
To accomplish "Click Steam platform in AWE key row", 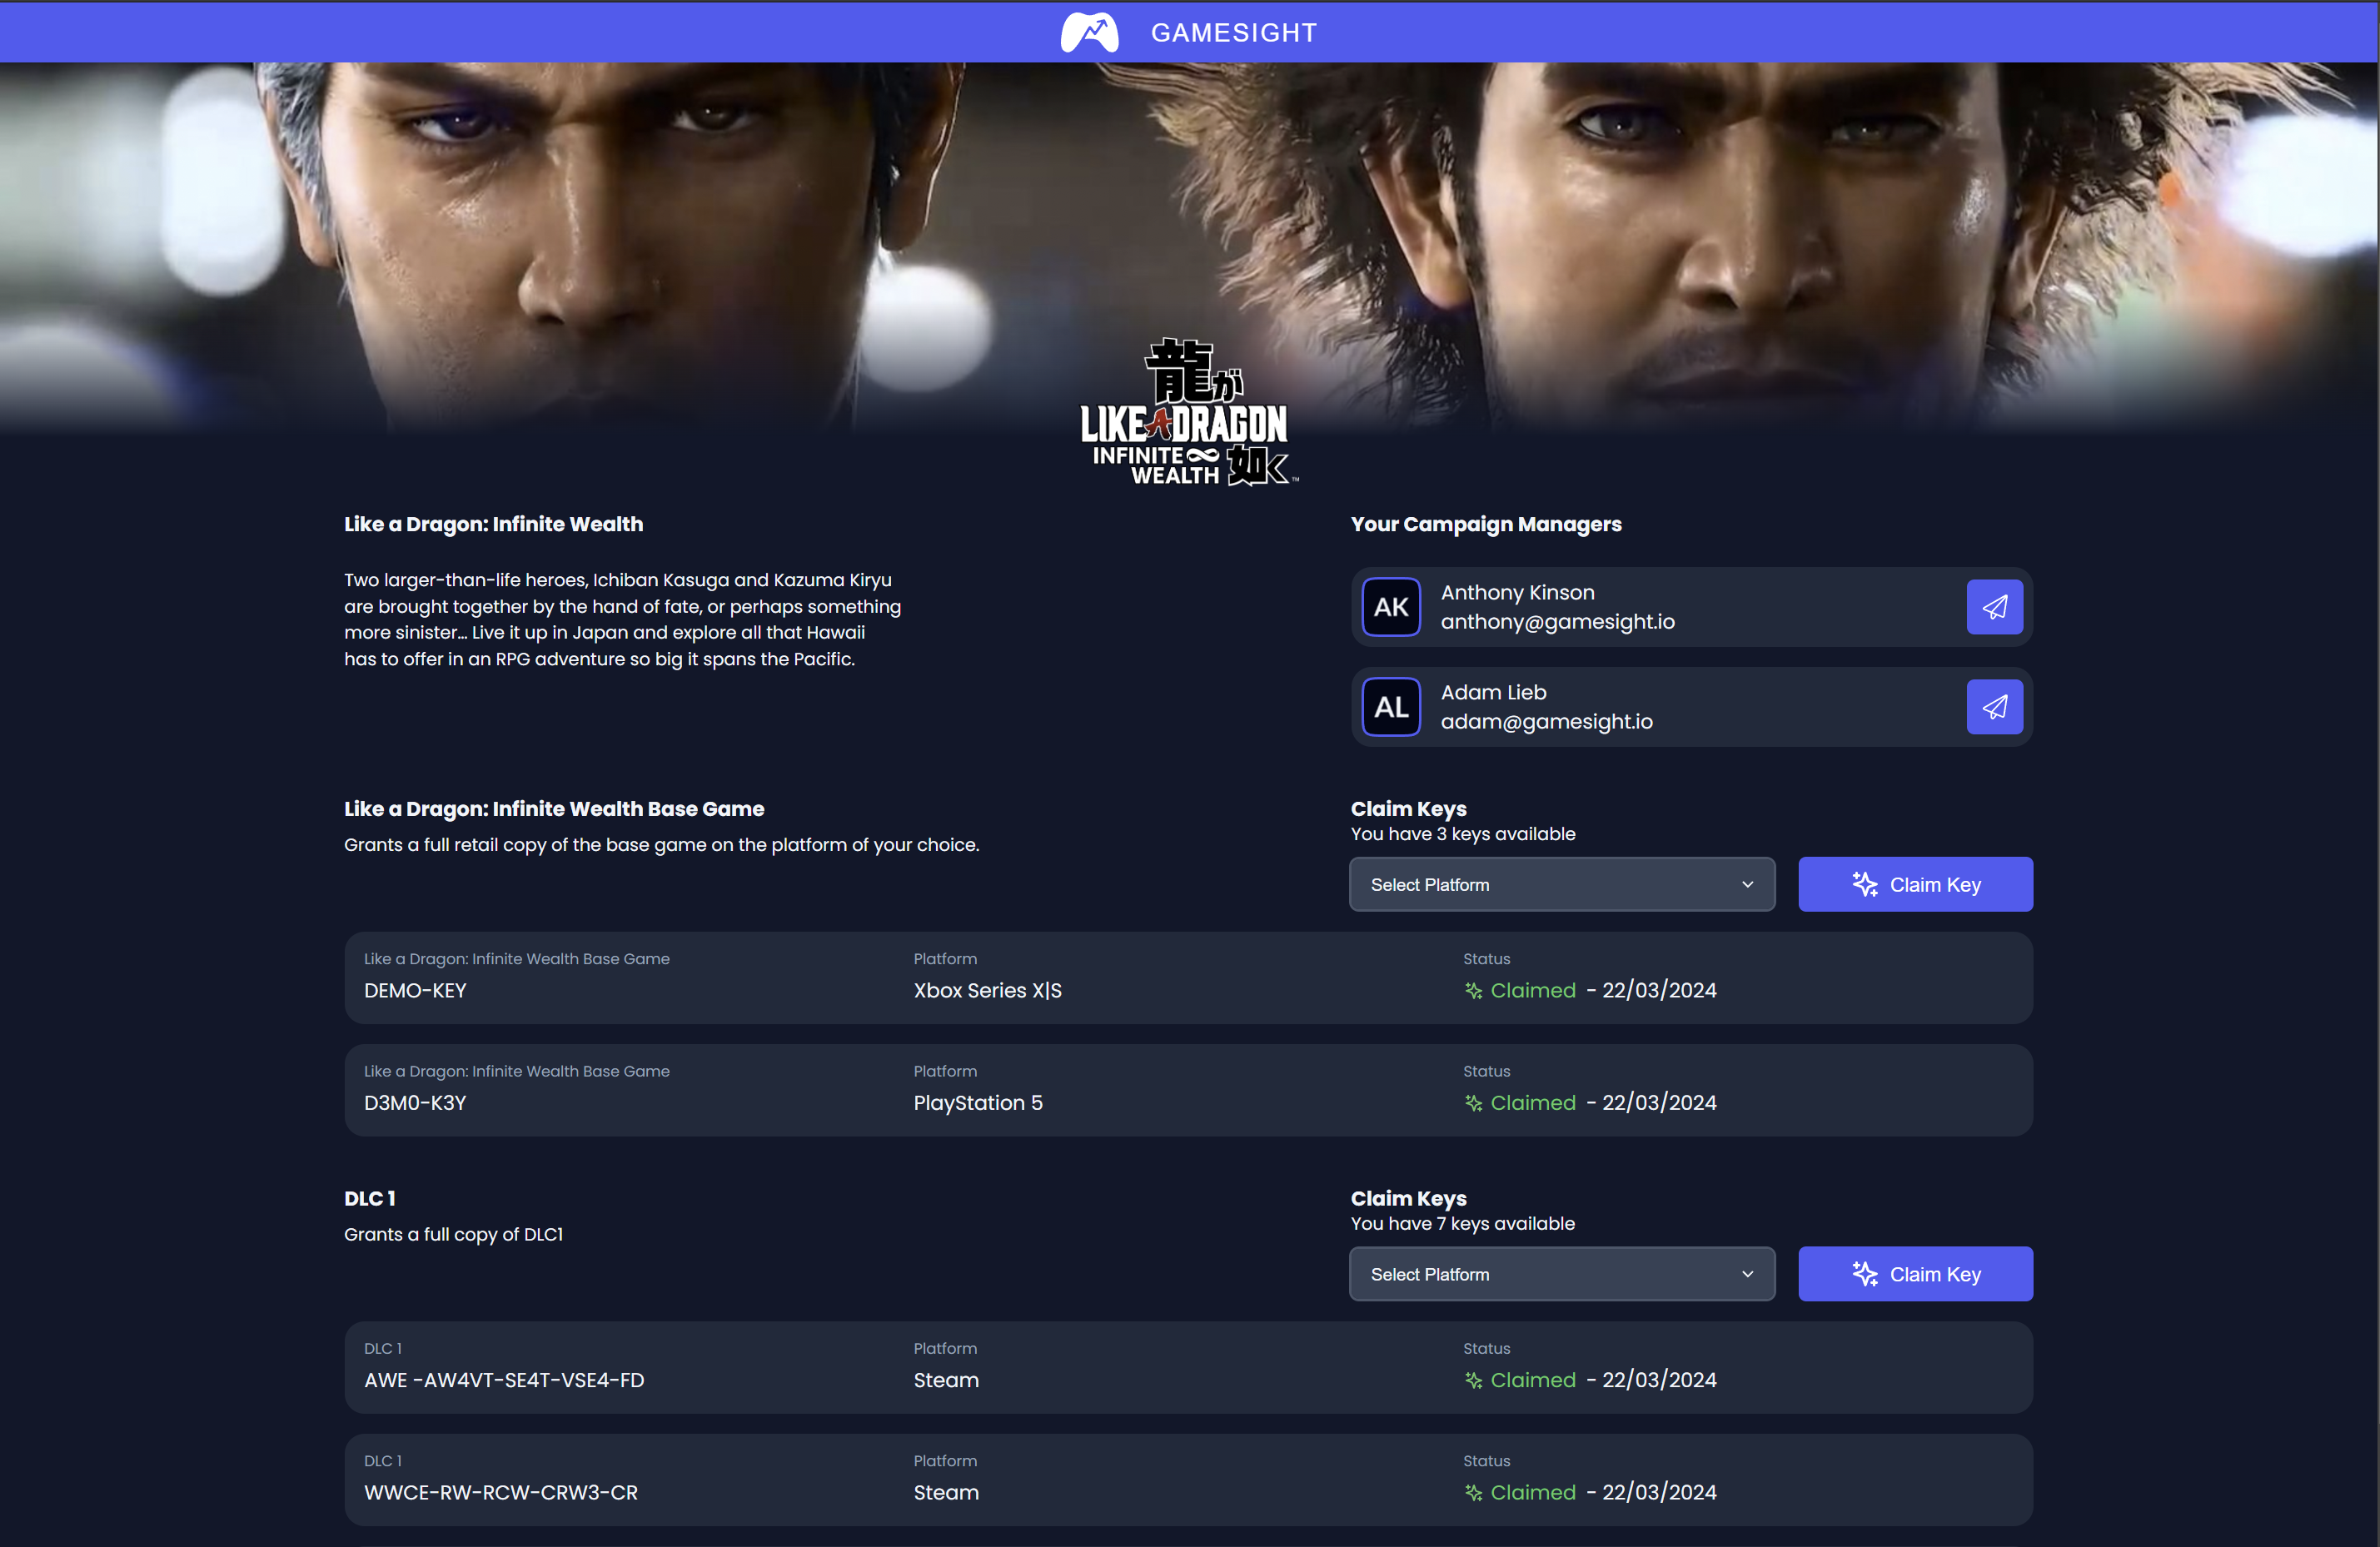I will click(946, 1380).
